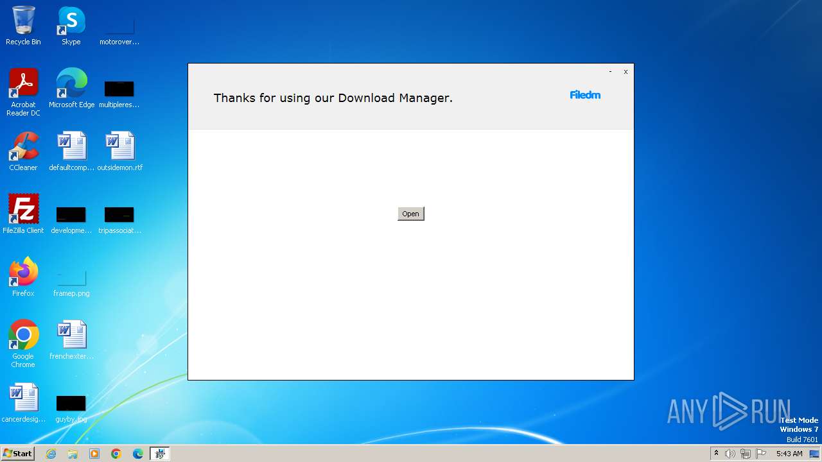Image resolution: width=822 pixels, height=462 pixels.
Task: Open Windows Media Player from taskbar
Action: [94, 454]
